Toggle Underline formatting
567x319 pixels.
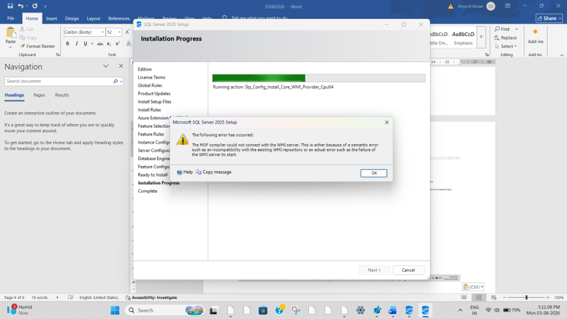pos(85,44)
